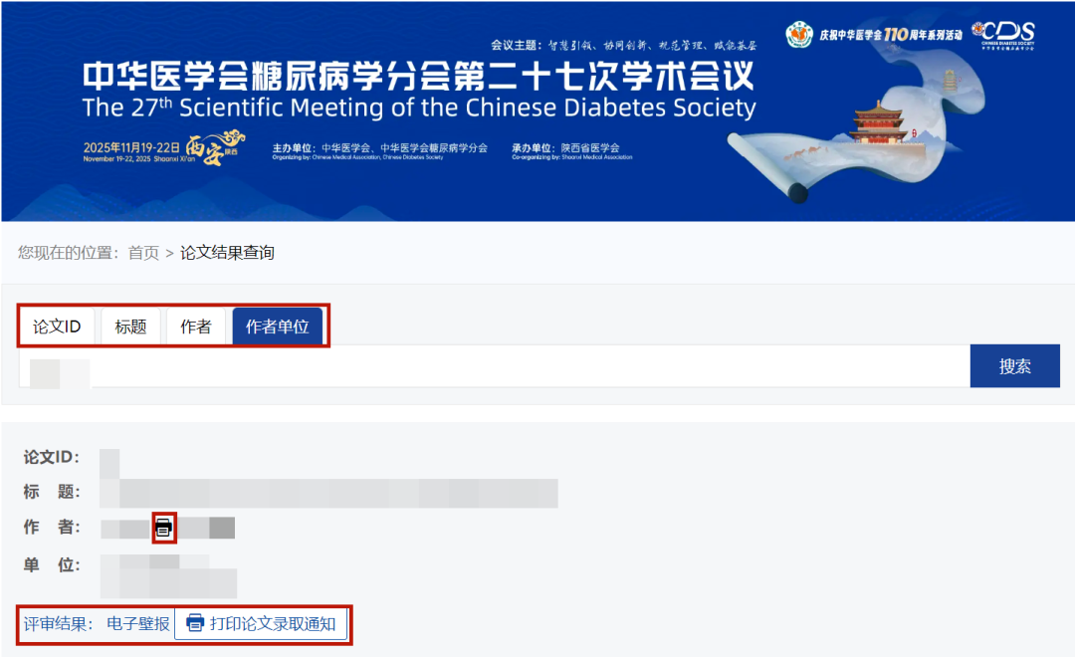
Task: Click the printer icon beside the author name
Action: [x=165, y=528]
